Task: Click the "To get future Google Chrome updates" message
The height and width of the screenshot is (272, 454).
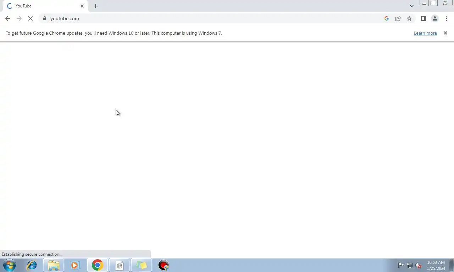Action: point(113,33)
